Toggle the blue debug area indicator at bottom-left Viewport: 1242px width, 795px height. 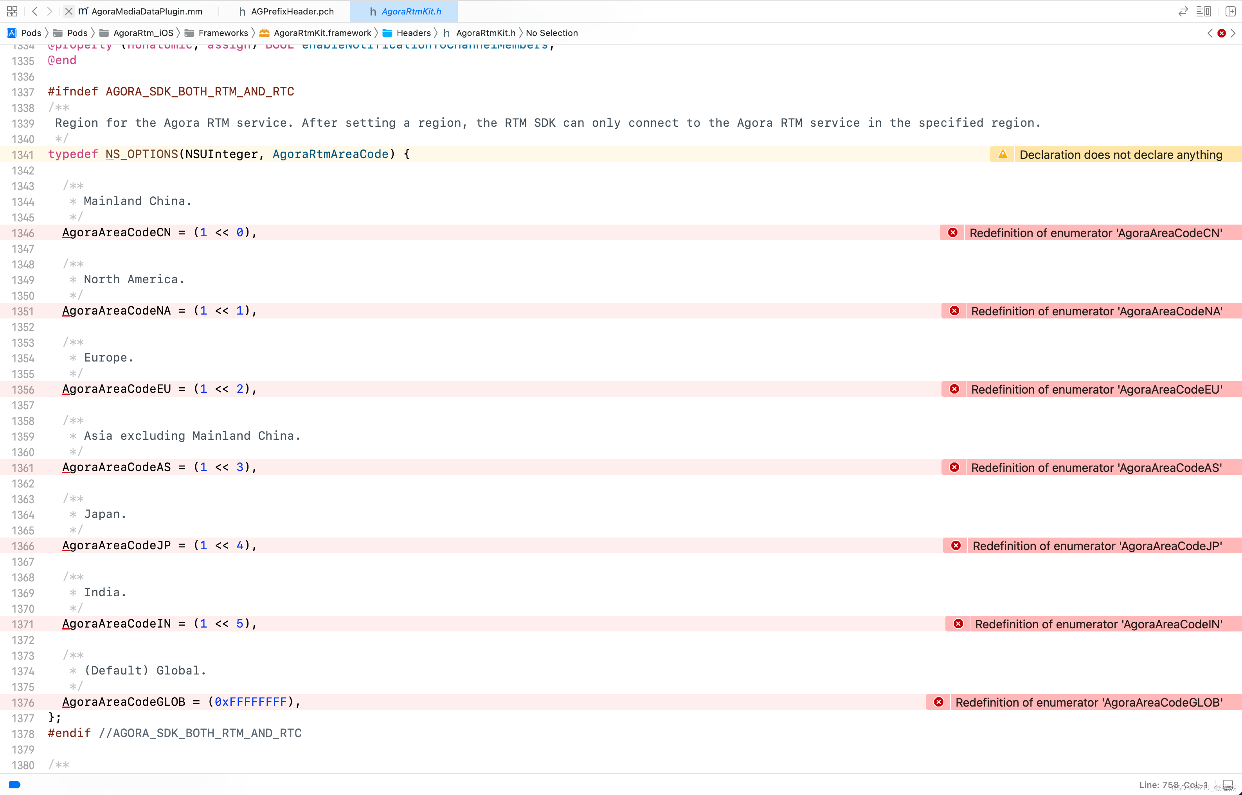click(14, 785)
